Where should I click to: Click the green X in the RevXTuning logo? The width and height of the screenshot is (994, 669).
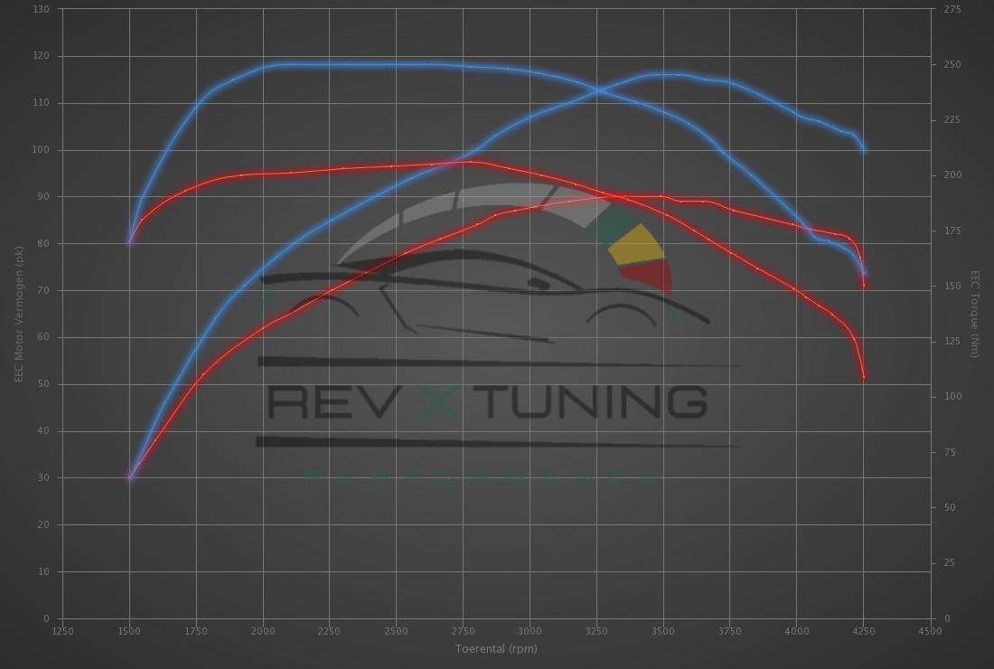[438, 402]
